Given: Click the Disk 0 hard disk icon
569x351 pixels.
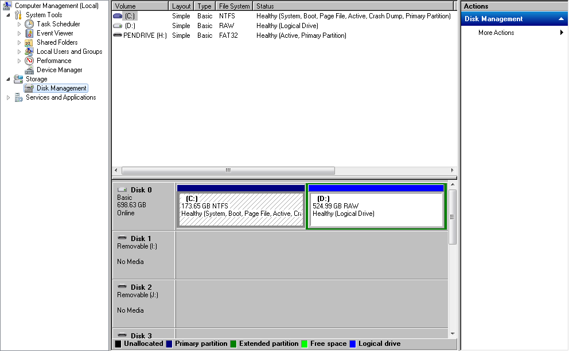Looking at the screenshot, I should (x=122, y=190).
